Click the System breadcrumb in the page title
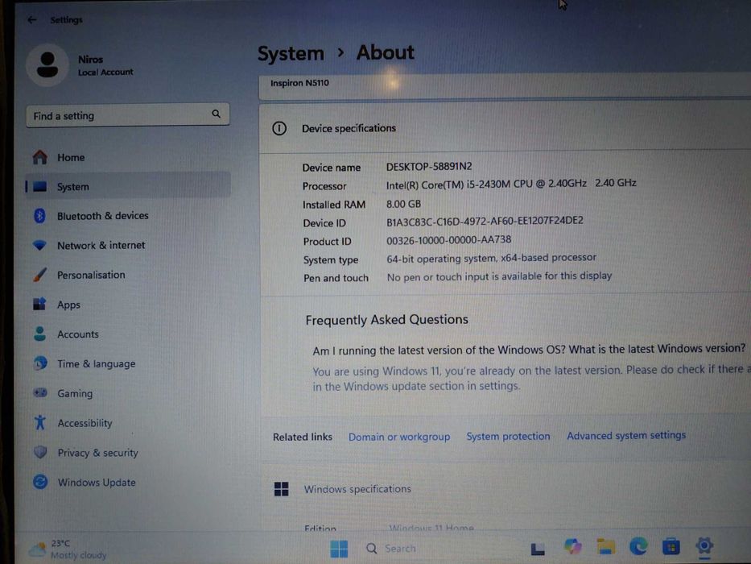Image resolution: width=751 pixels, height=564 pixels. pos(291,53)
